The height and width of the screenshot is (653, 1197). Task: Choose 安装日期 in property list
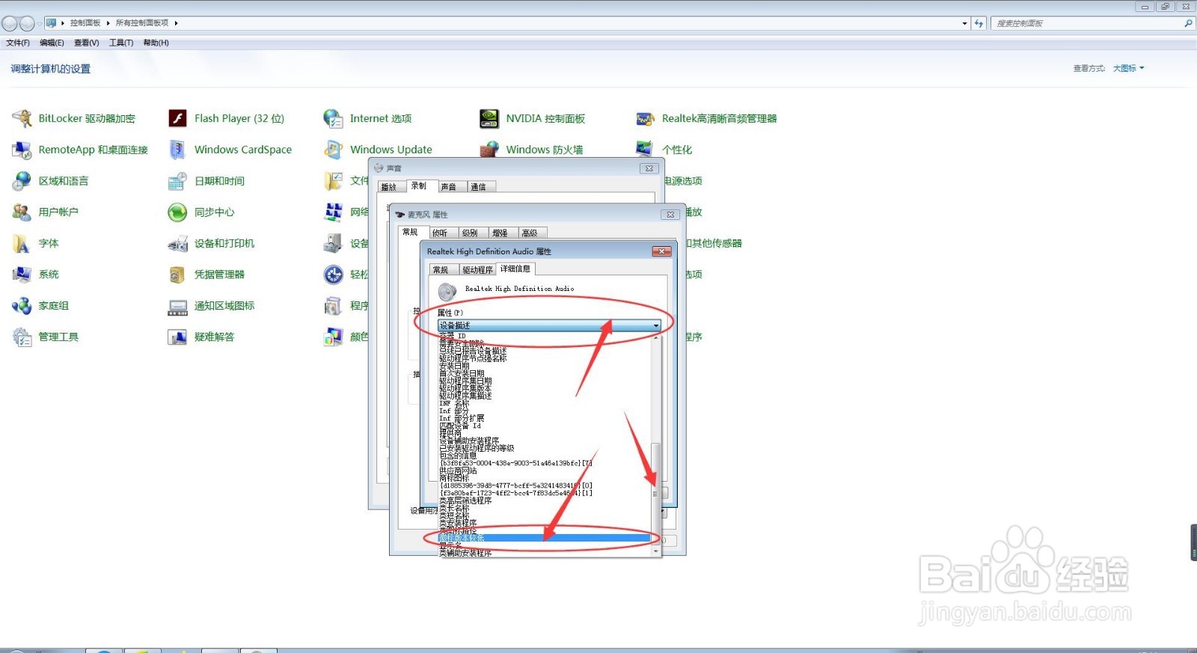454,367
